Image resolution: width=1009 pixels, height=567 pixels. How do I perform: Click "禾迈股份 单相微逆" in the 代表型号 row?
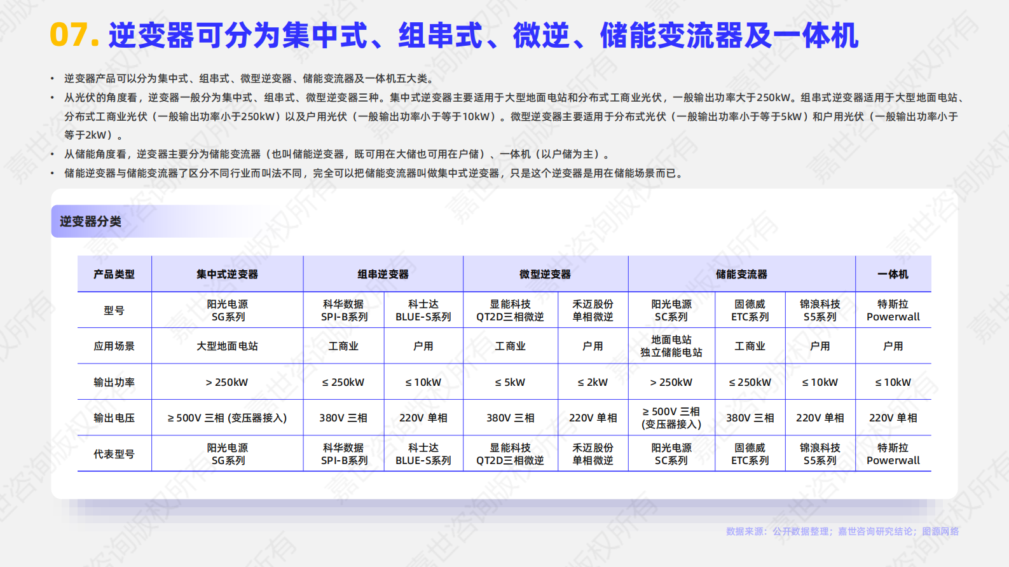[593, 454]
